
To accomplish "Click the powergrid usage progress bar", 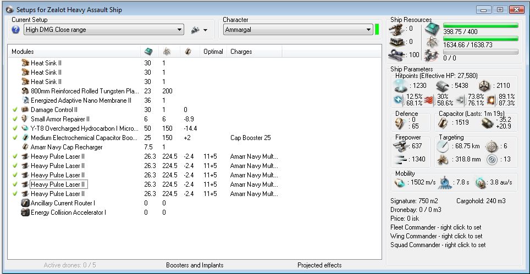I will pos(481,38).
